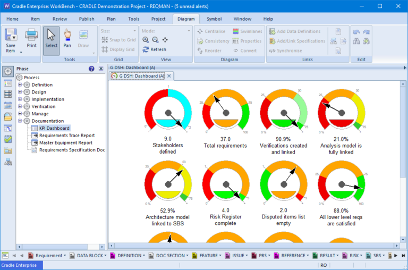Open the Phase panel help icon
This screenshot has width=408, height=270.
91,69
